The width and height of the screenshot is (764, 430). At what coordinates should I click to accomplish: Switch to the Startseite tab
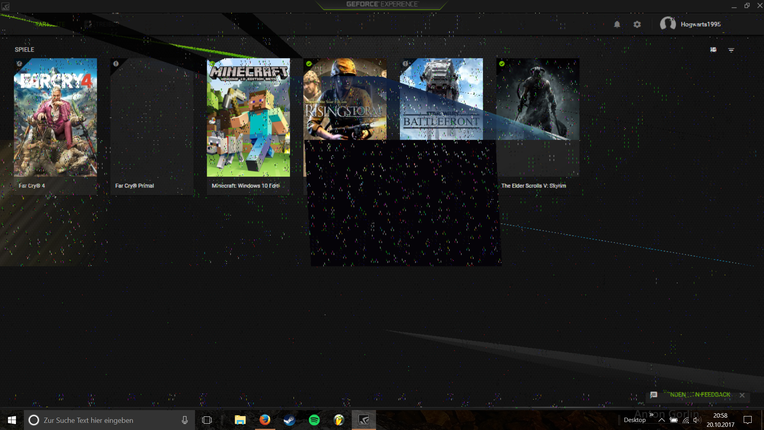[x=50, y=24]
